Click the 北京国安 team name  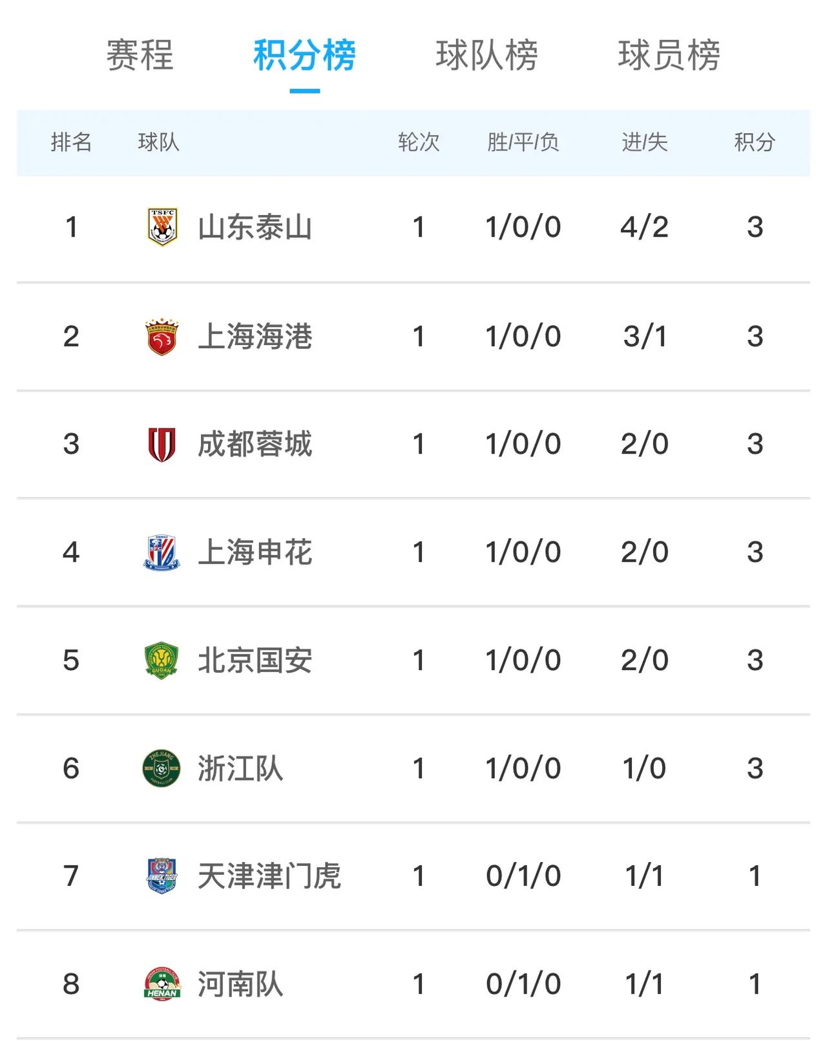(x=255, y=660)
